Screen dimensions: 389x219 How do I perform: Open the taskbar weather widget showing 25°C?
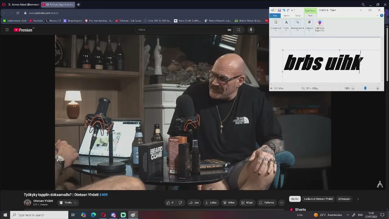pos(328,215)
